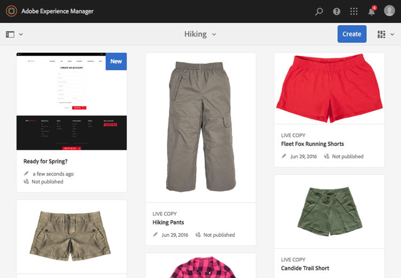The height and width of the screenshot is (278, 401).
Task: Click LIVE COPY label above Candide Trail Short
Action: coord(294,260)
